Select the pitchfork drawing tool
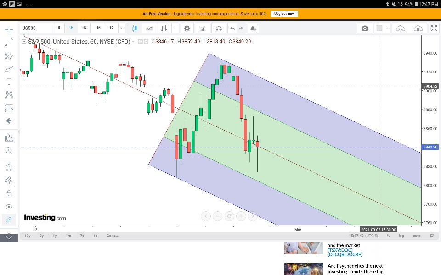 point(9,55)
